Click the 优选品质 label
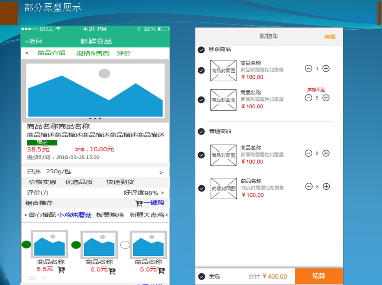This screenshot has width=382, height=285. pyautogui.click(x=79, y=182)
